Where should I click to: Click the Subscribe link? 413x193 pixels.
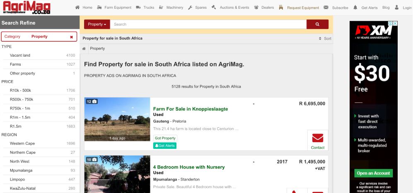coord(340,7)
